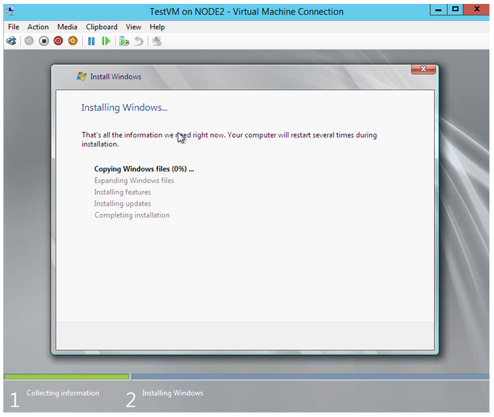
Task: Click 'Expanding Windows files' step text
Action: click(x=134, y=181)
